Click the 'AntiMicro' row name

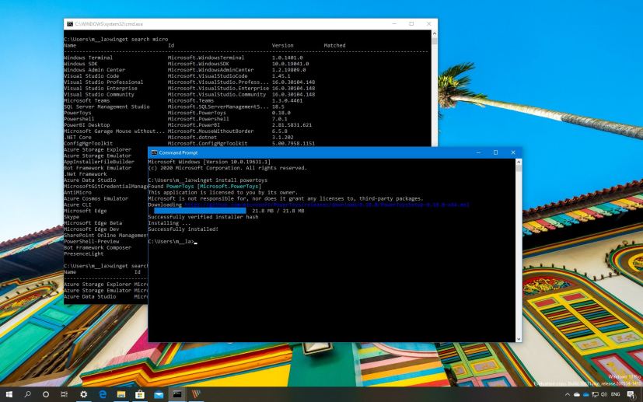point(78,192)
